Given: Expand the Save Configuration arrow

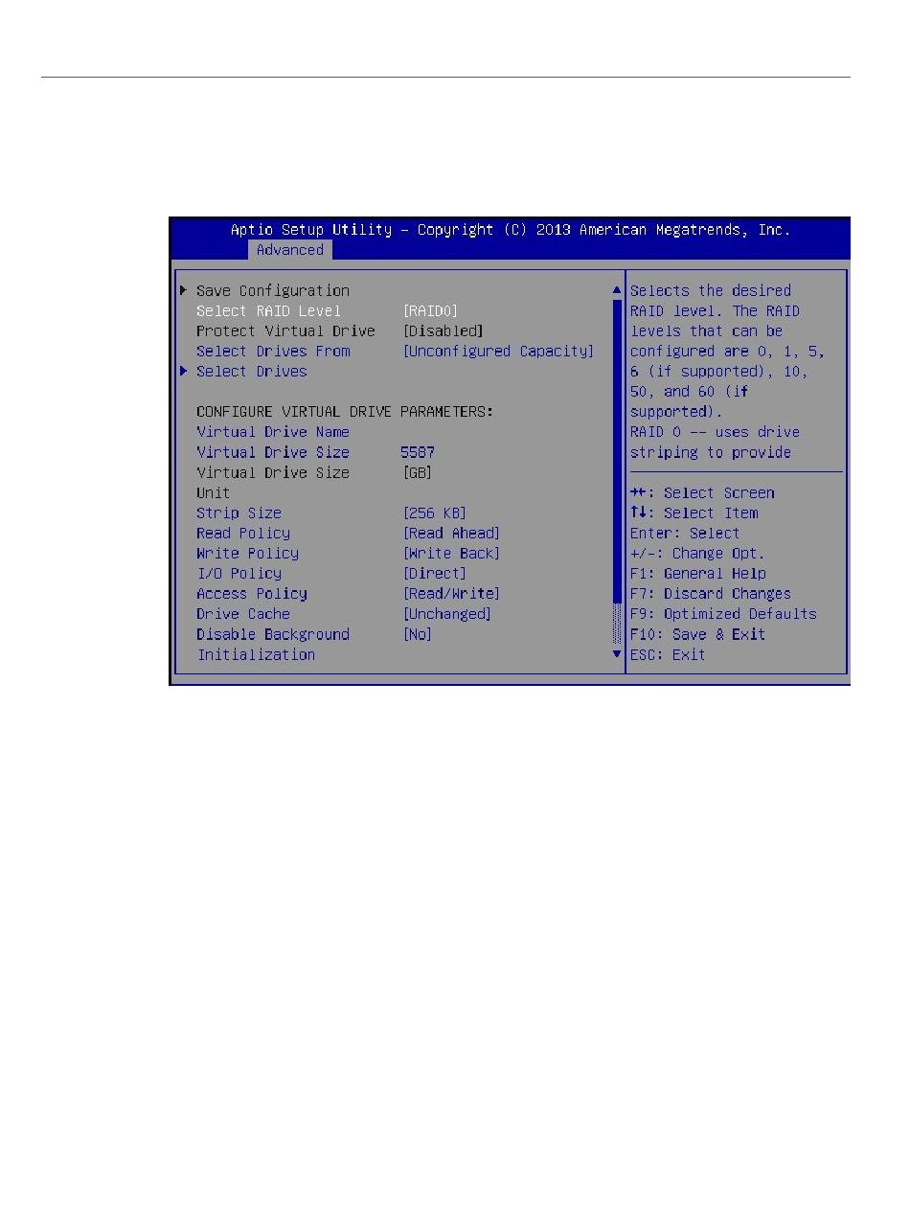Looking at the screenshot, I should click(x=183, y=290).
